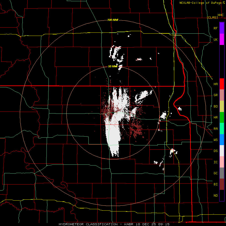This screenshot has width=226, height=226.
Task: Click the UK magenta legend swatch
Action: (222, 39)
